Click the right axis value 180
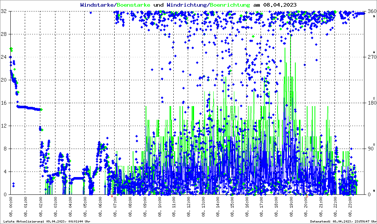Image resolution: width=377 pixels, height=224 pixels. click(372, 103)
